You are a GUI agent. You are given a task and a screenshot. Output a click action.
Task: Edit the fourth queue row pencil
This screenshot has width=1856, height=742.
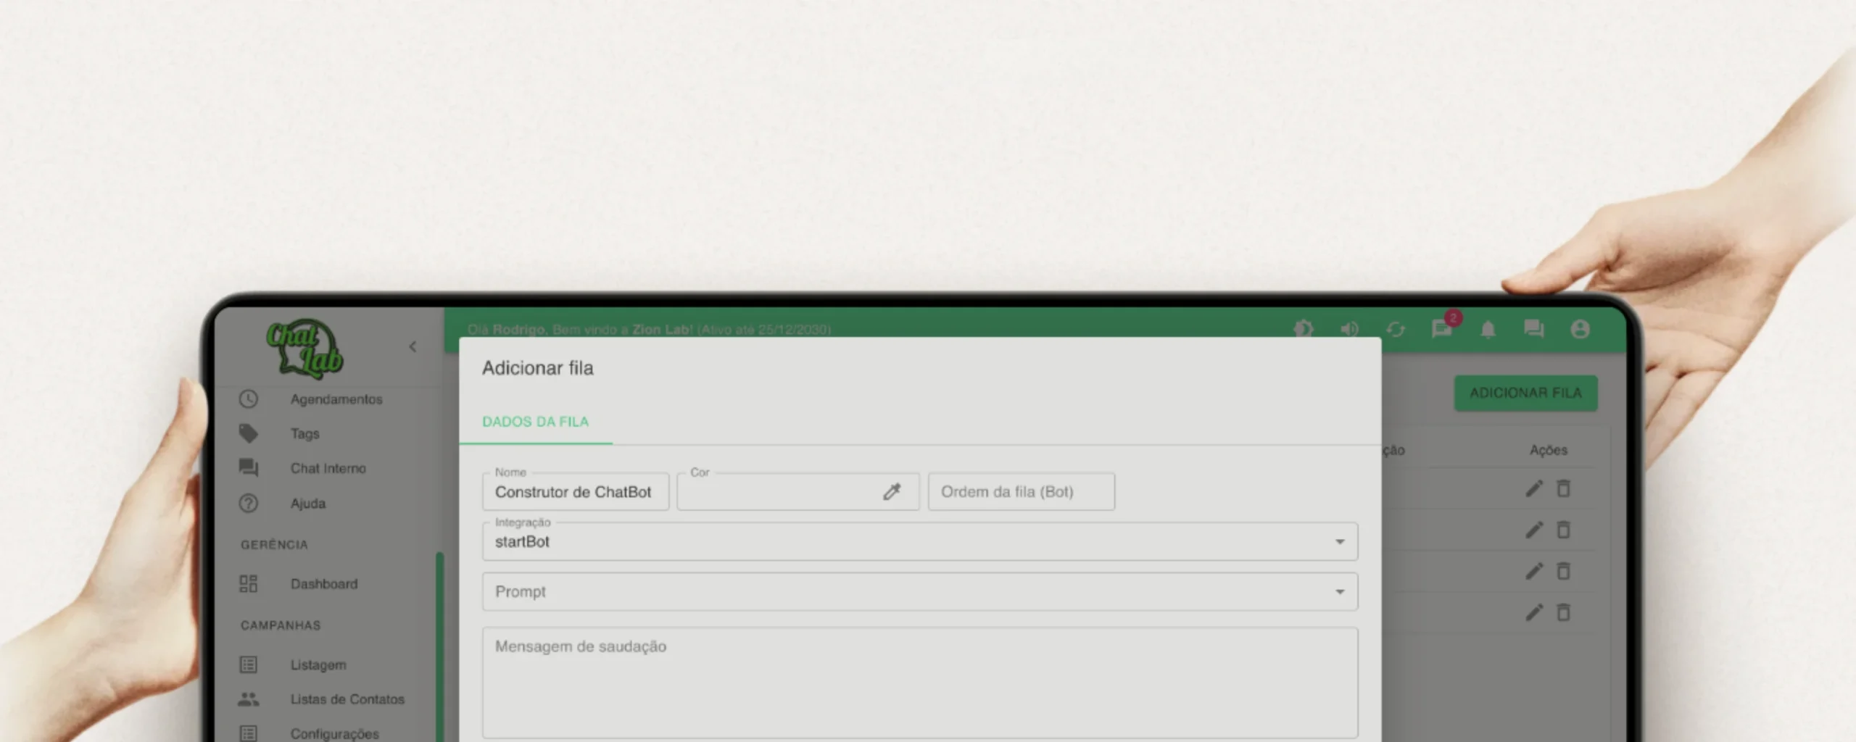tap(1533, 613)
